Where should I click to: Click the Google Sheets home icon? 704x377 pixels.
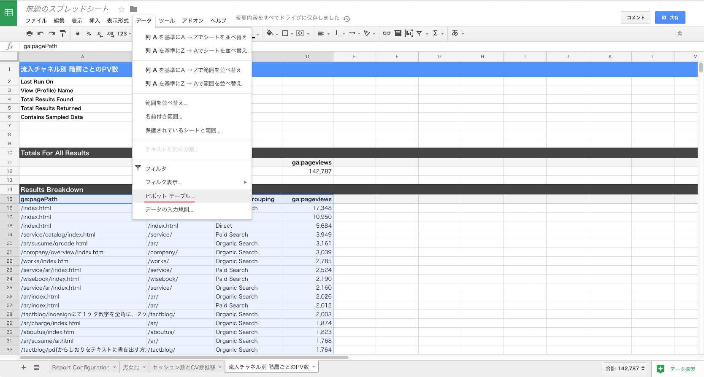point(8,13)
